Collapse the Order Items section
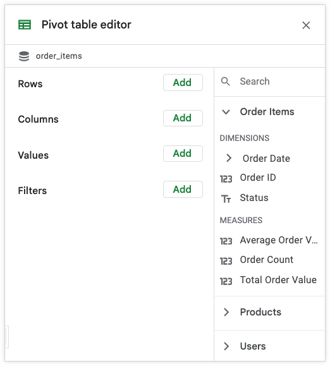 click(226, 112)
